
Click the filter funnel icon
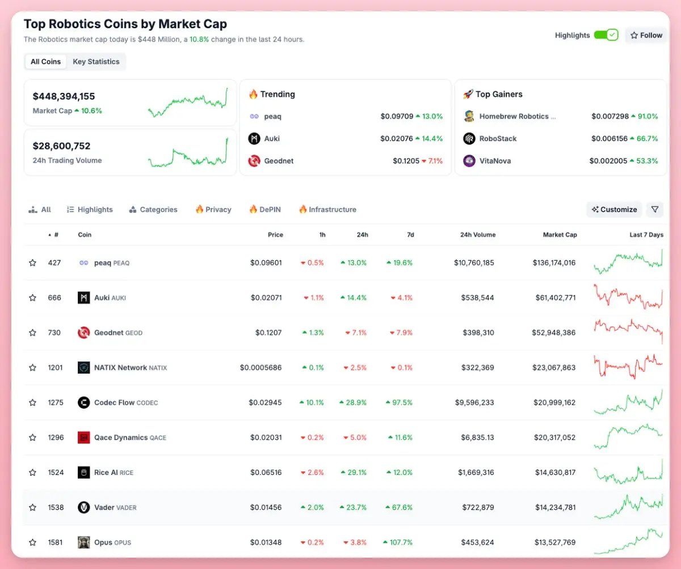(655, 210)
